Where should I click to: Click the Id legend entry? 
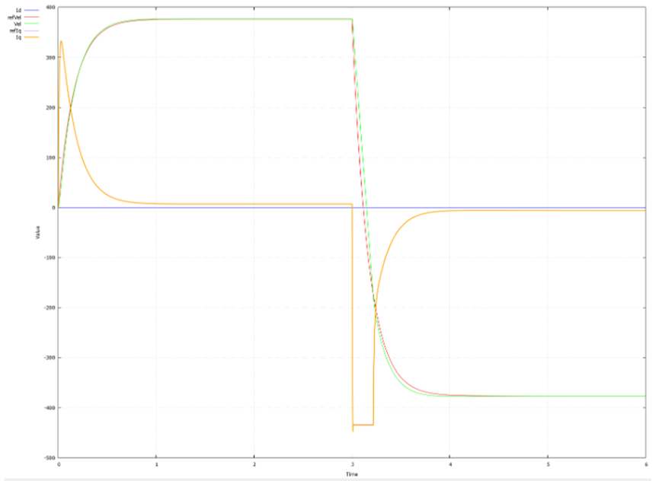click(18, 10)
